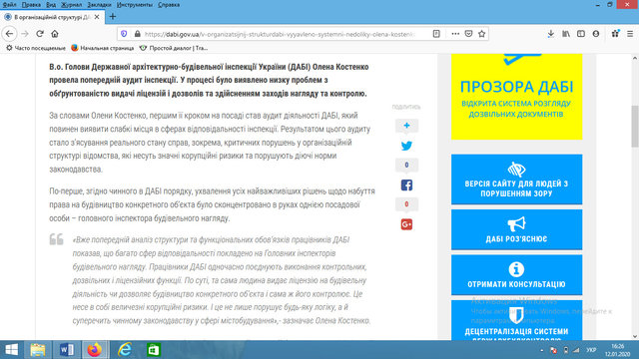
Task: Open the Инструменты menu
Action: click(x=135, y=5)
